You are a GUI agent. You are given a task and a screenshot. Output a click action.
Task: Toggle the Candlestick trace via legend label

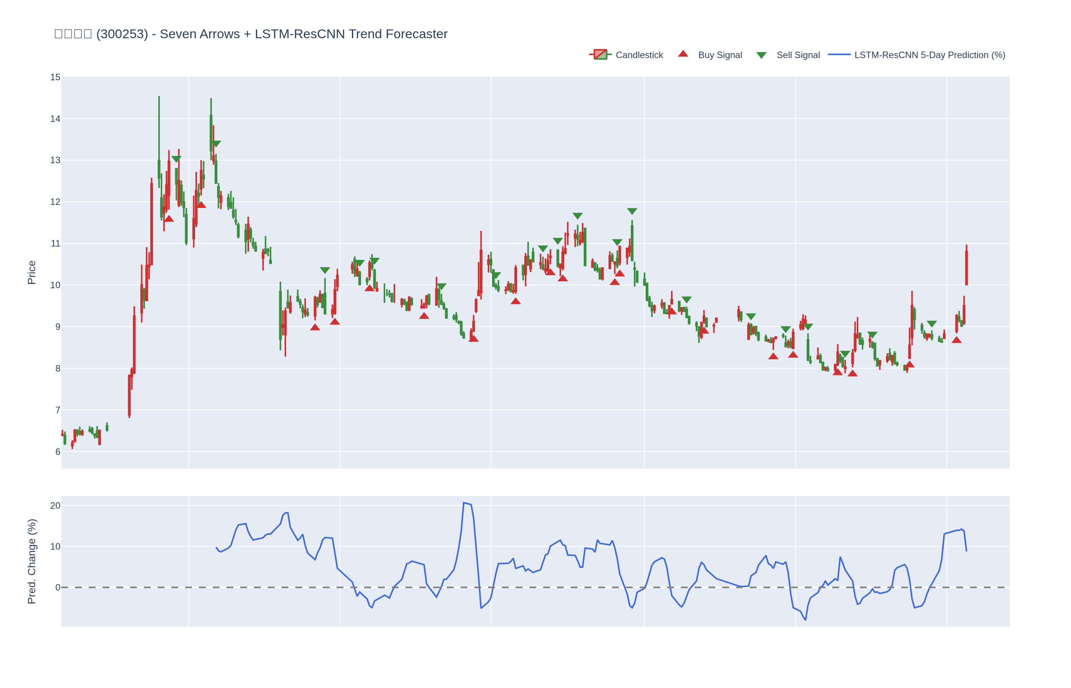click(639, 55)
